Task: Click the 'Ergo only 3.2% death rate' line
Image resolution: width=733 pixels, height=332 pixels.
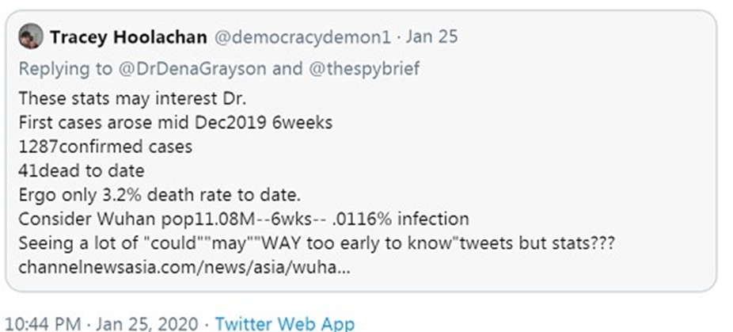Action: coord(159,195)
